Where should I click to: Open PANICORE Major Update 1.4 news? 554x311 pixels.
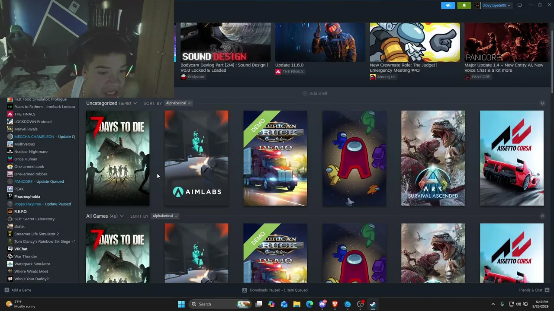[x=506, y=48]
